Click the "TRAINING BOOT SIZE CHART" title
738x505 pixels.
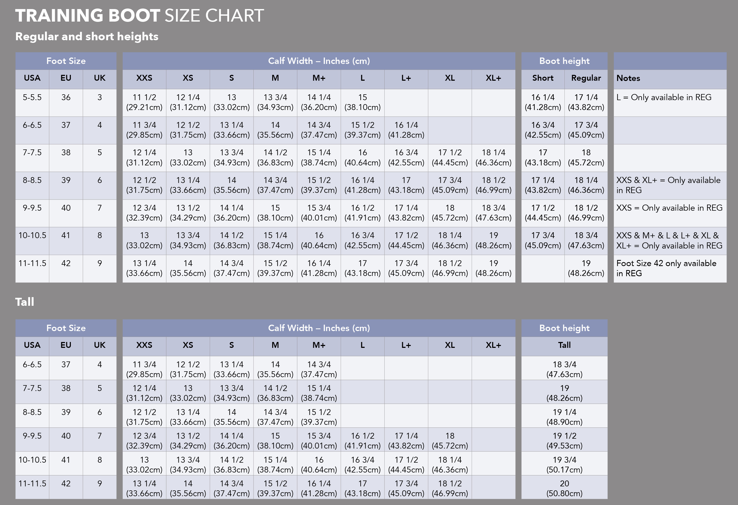[x=139, y=15]
